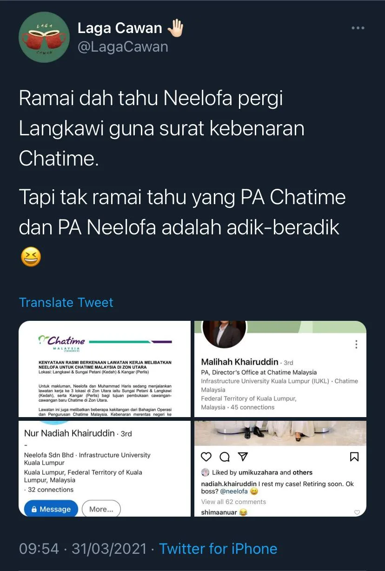Open vertical dots menu on Malihah's profile
This screenshot has width=385, height=571.
tap(356, 344)
